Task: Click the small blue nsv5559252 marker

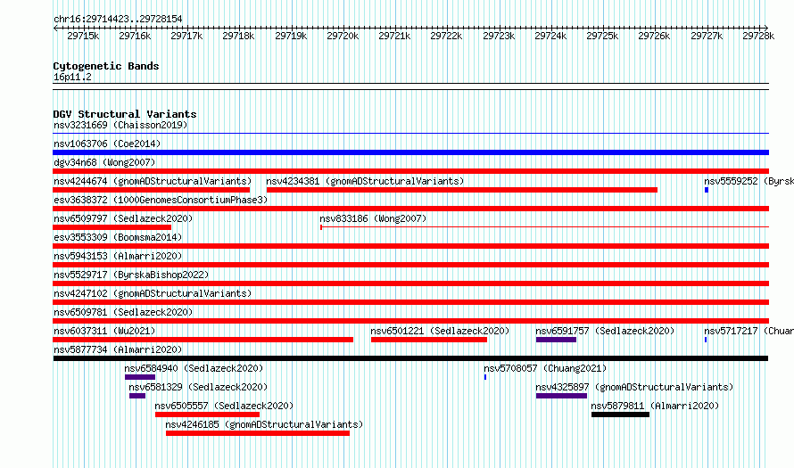Action: pos(707,190)
